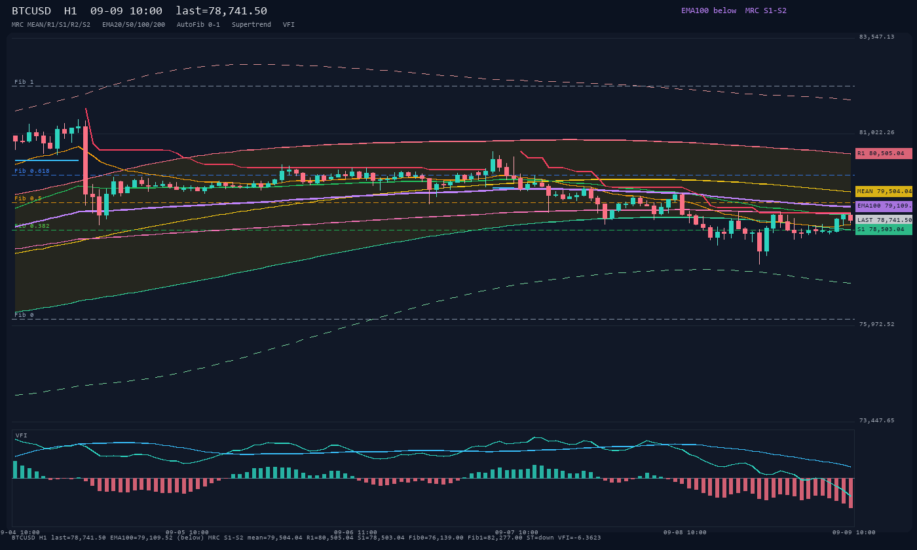The image size is (917, 550).
Task: Click the 'Fib 0.382' level label
Action: click(x=32, y=226)
